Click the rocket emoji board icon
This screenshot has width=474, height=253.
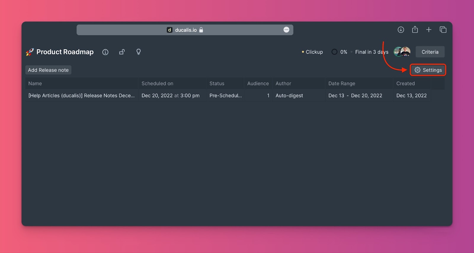30,52
